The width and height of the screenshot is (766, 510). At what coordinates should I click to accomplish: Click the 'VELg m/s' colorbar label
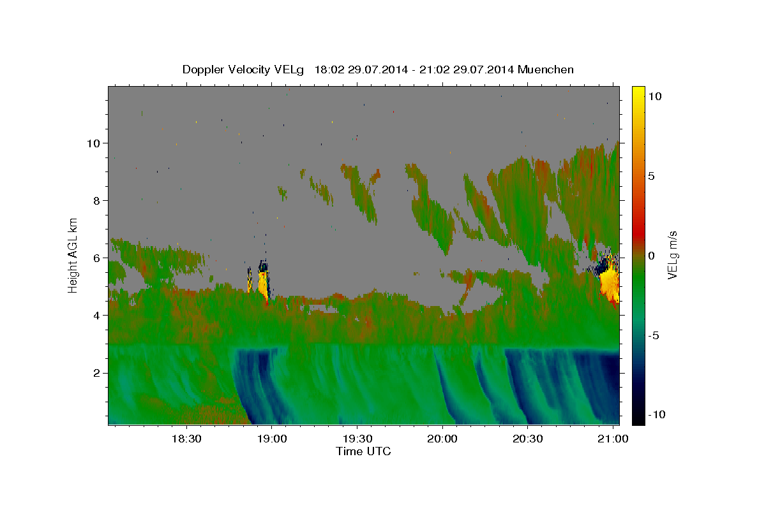tap(672, 255)
